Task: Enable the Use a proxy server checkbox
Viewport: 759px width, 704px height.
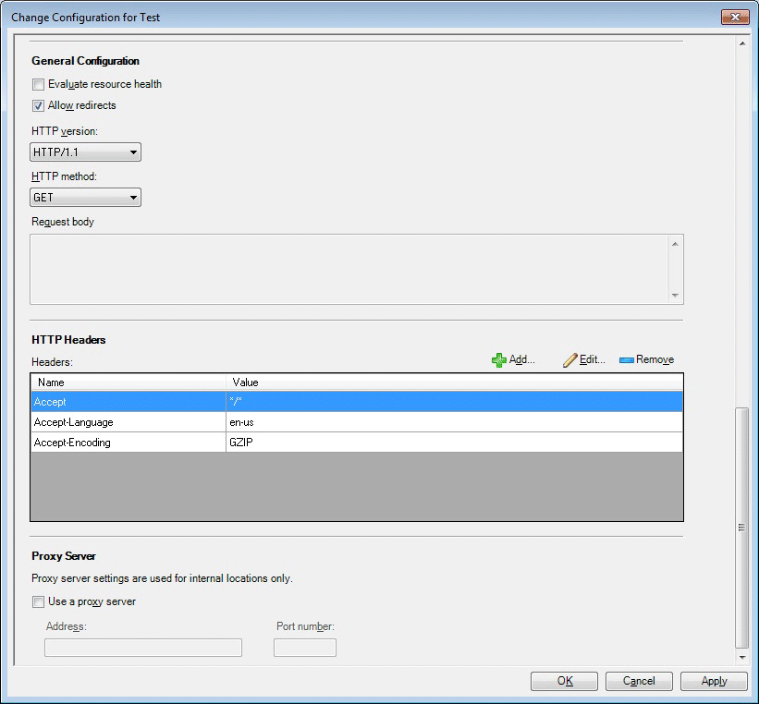Action: click(38, 601)
